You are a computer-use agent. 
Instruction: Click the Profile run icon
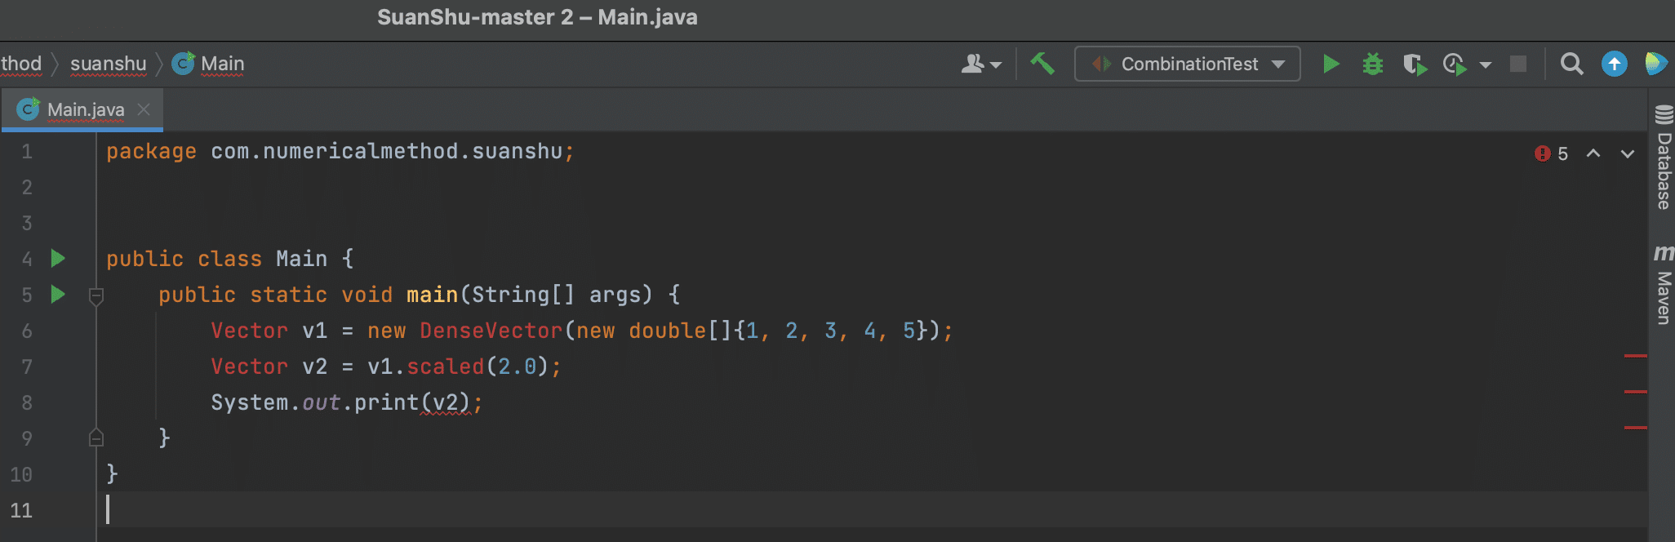coord(1455,64)
